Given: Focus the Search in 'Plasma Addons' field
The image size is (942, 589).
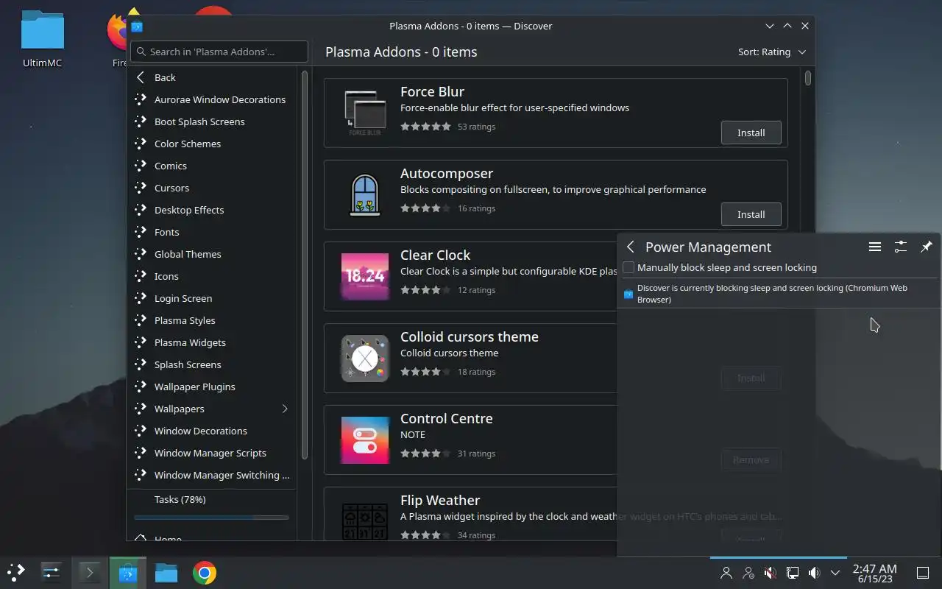Looking at the screenshot, I should 219,52.
